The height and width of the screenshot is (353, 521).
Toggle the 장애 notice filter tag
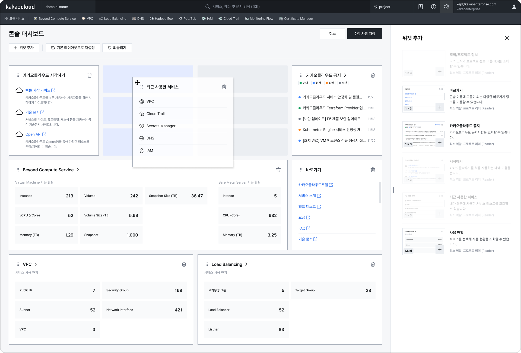click(x=330, y=83)
